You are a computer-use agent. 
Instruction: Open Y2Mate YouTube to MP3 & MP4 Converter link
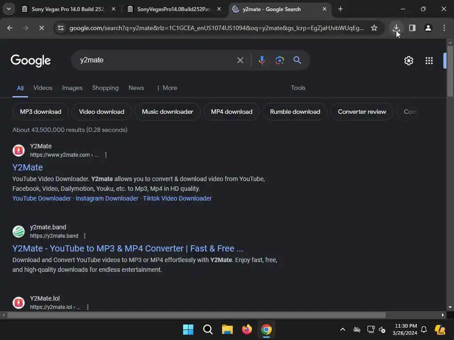click(128, 249)
